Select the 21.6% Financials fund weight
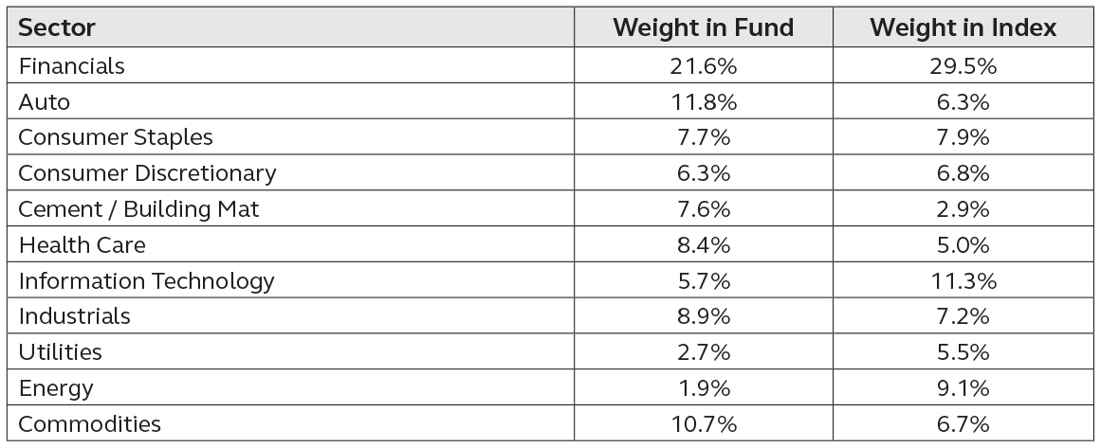This screenshot has height=448, width=1101. click(x=703, y=66)
